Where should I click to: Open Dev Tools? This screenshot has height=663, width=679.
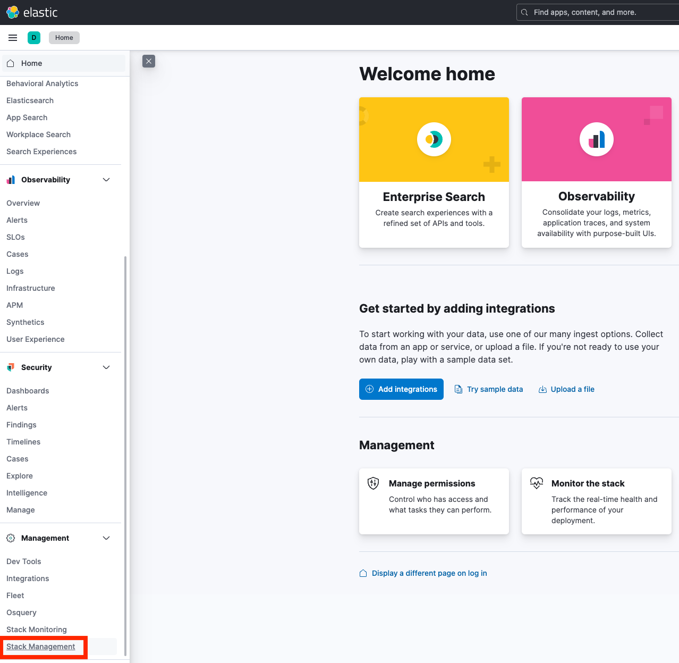point(24,561)
